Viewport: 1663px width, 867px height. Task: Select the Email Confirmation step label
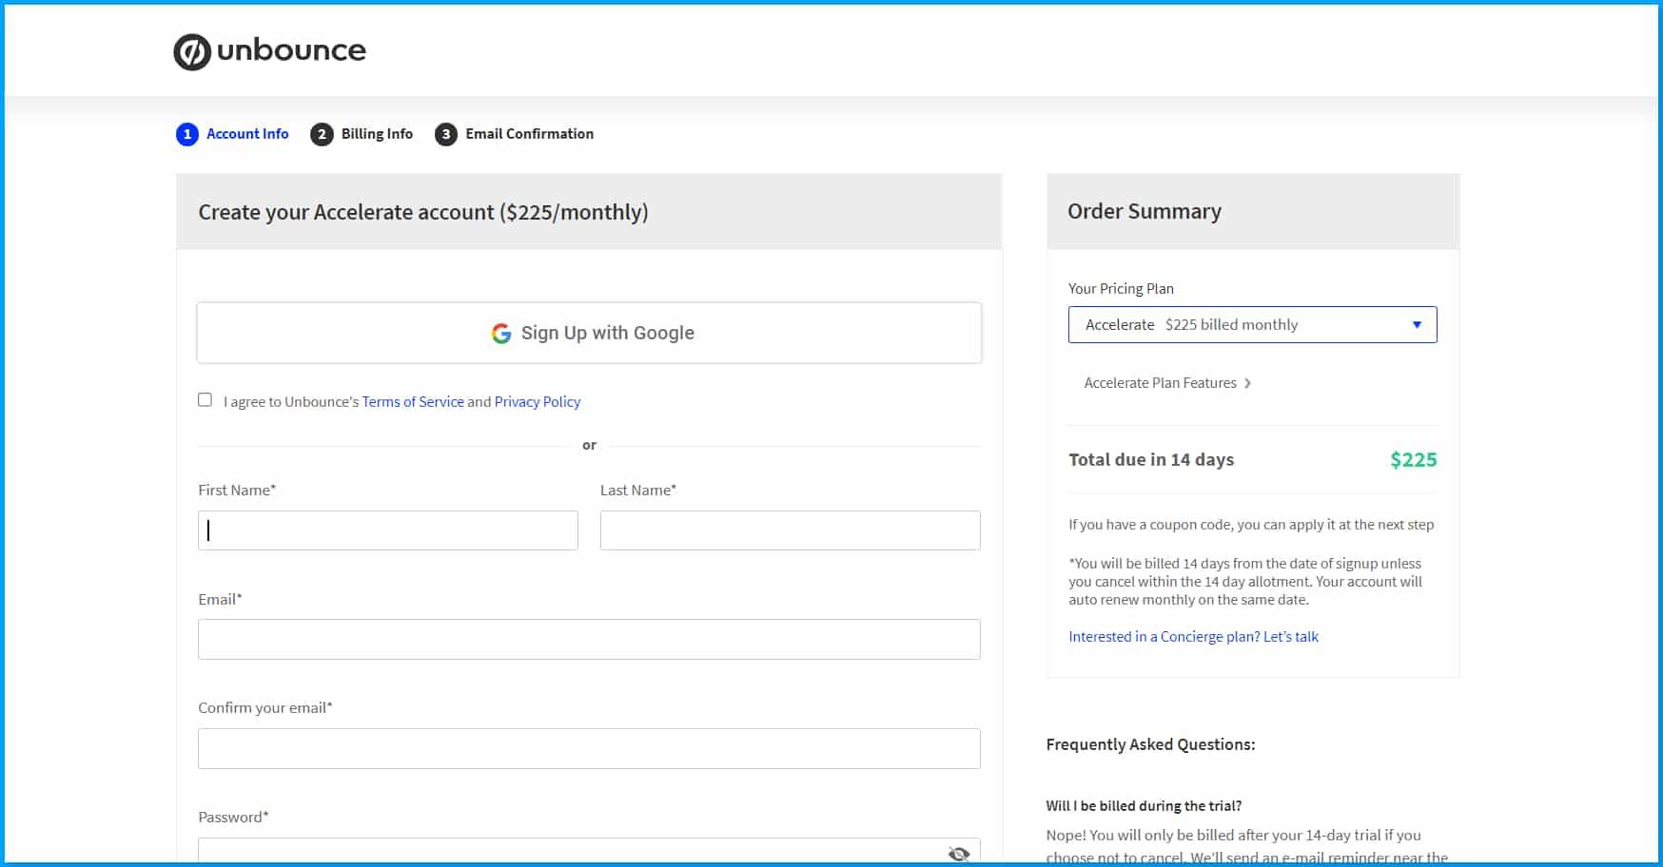[529, 134]
